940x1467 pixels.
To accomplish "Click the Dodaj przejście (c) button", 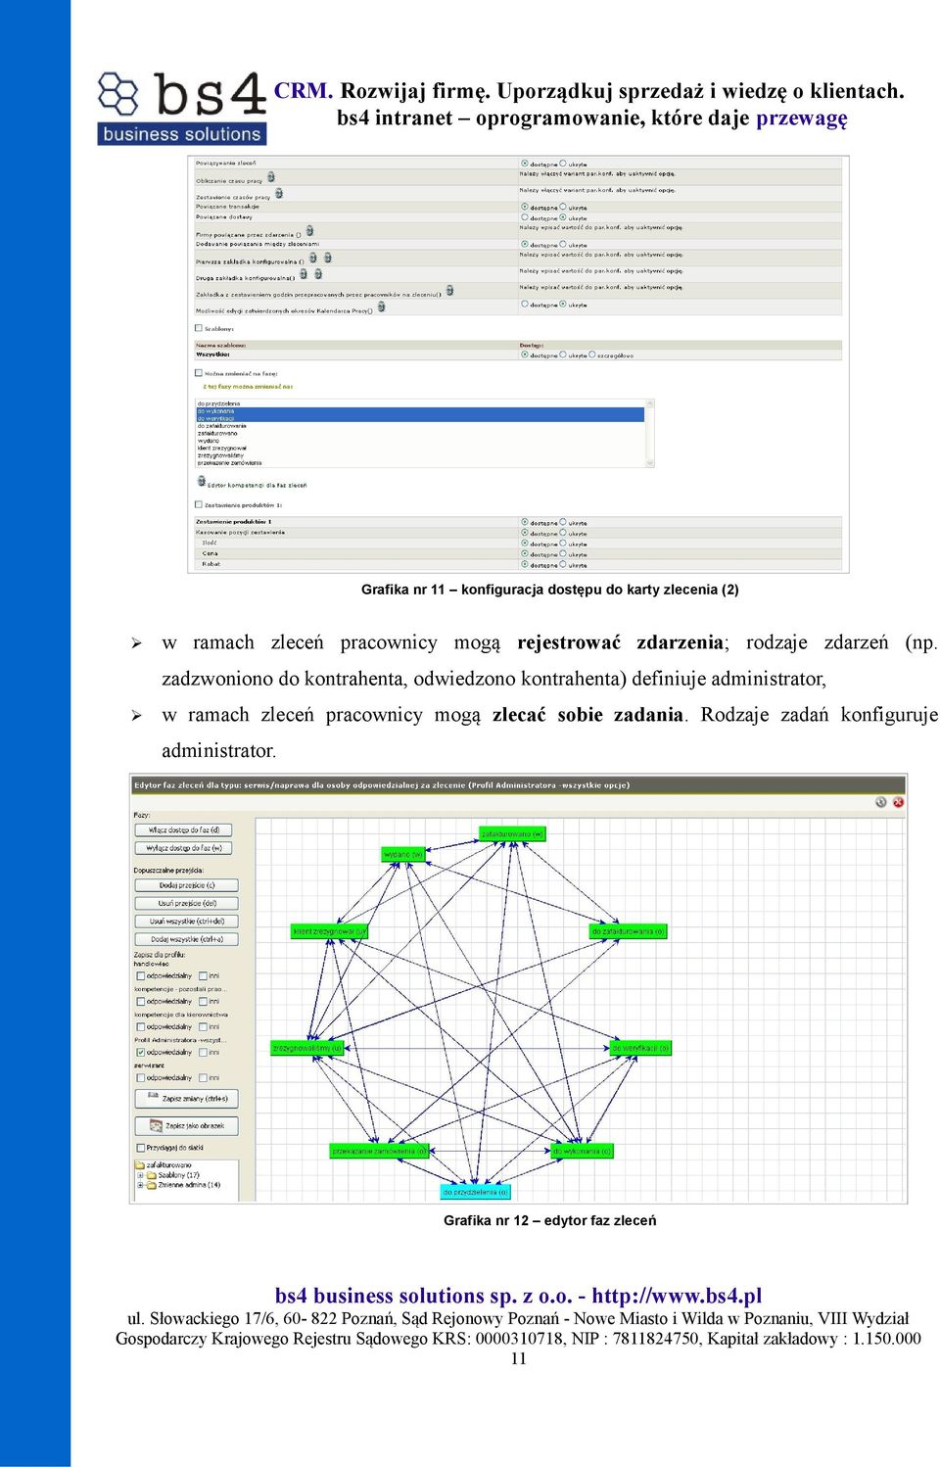I will [x=186, y=885].
